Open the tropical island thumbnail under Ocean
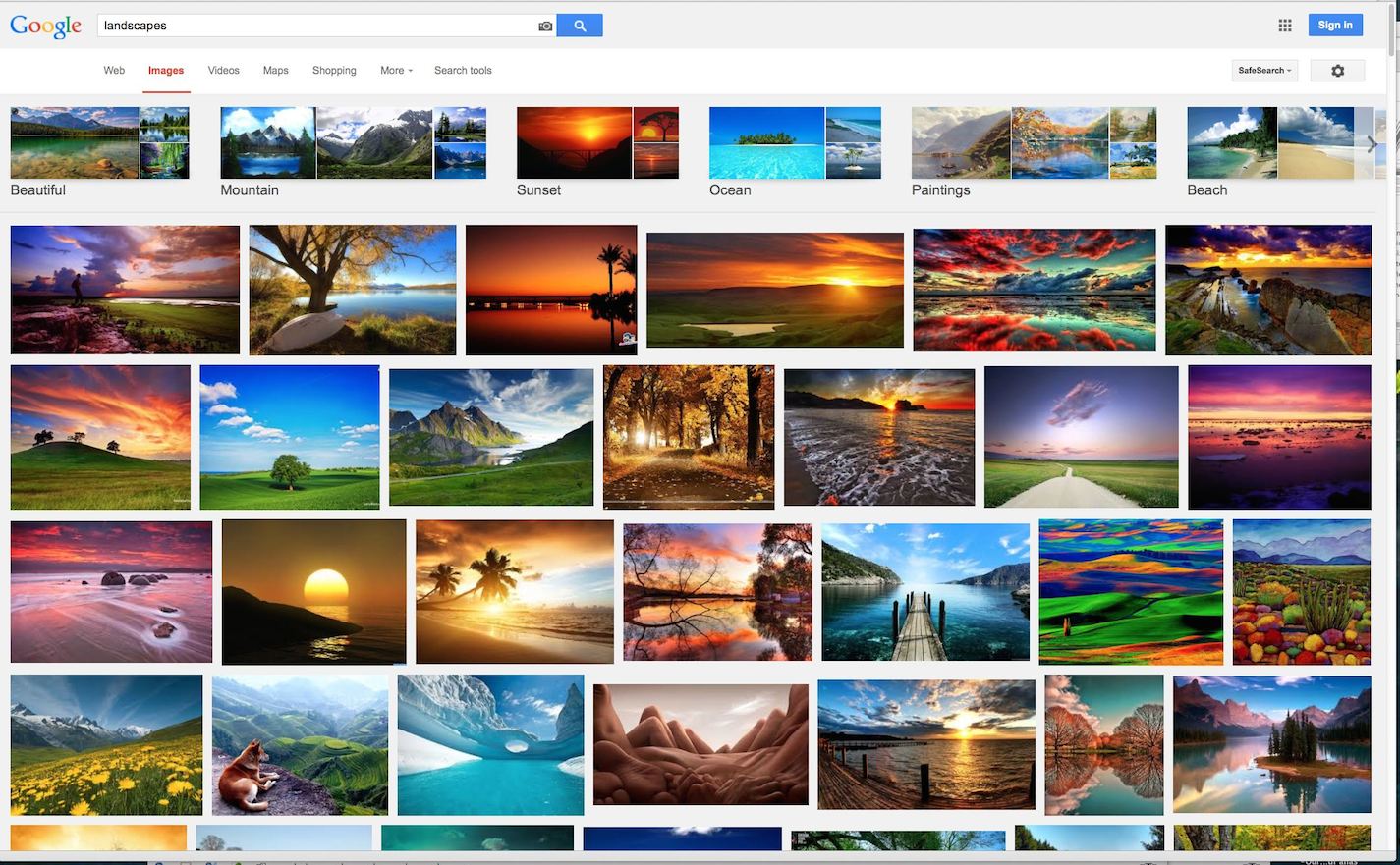This screenshot has width=1400, height=865. [767, 143]
